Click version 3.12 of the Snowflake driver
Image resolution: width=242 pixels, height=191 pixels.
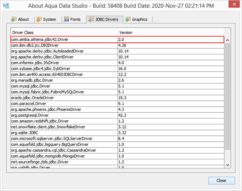tap(122, 127)
